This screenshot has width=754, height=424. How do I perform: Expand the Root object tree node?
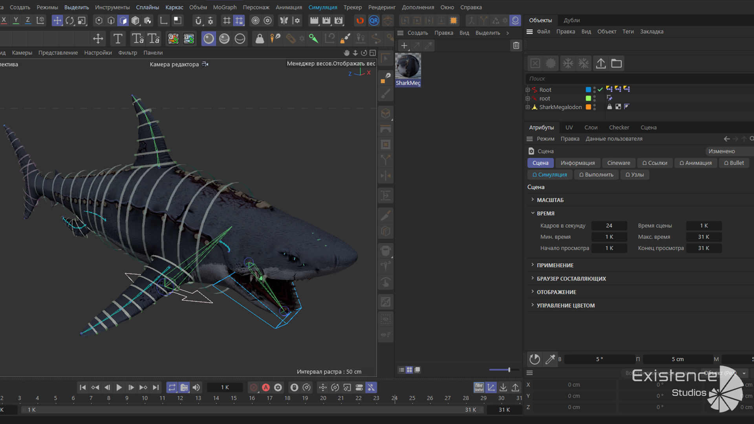pyautogui.click(x=528, y=90)
